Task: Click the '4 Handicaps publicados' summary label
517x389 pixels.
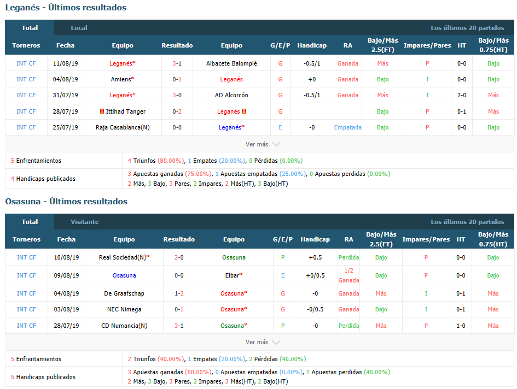Action: (43, 179)
